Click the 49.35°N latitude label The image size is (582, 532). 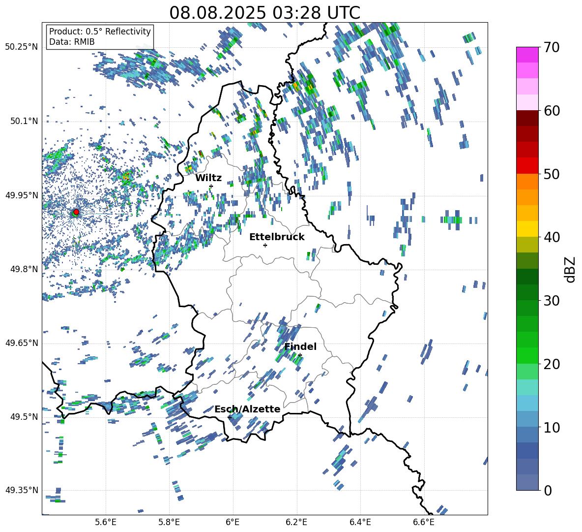click(22, 490)
